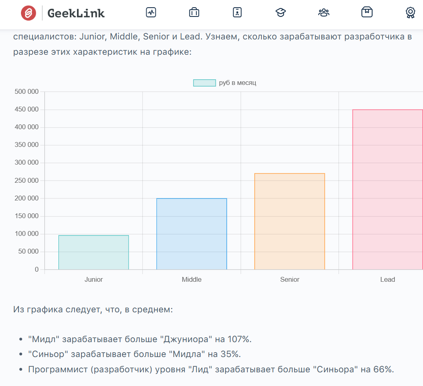Click the 500 000 y-axis label
Image resolution: width=423 pixels, height=386 pixels.
[x=27, y=92]
